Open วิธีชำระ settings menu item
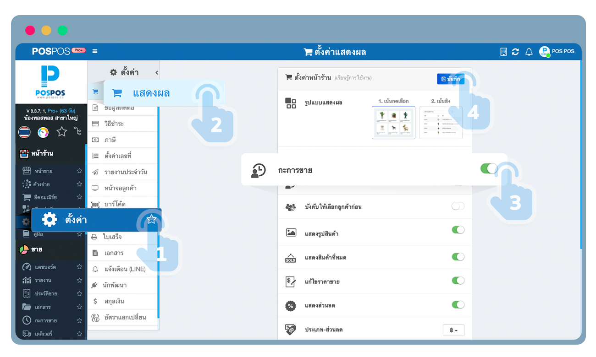 (x=114, y=124)
